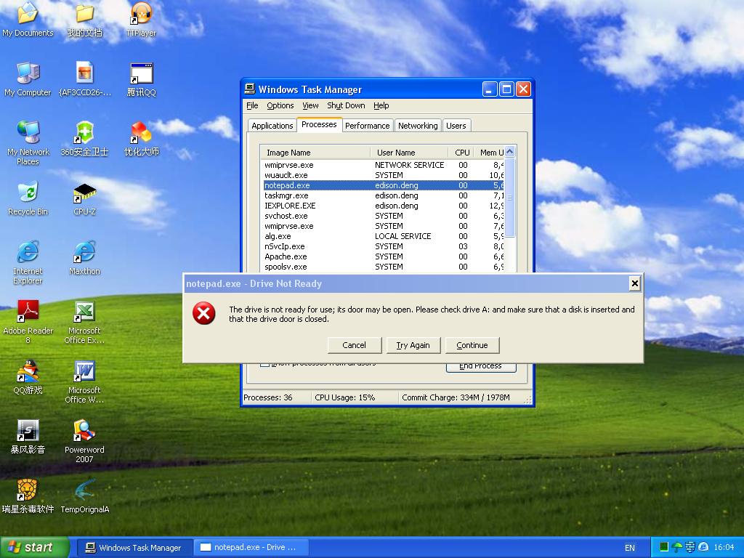Click Continue in the error dialog
This screenshot has width=744, height=558.
pyautogui.click(x=472, y=345)
